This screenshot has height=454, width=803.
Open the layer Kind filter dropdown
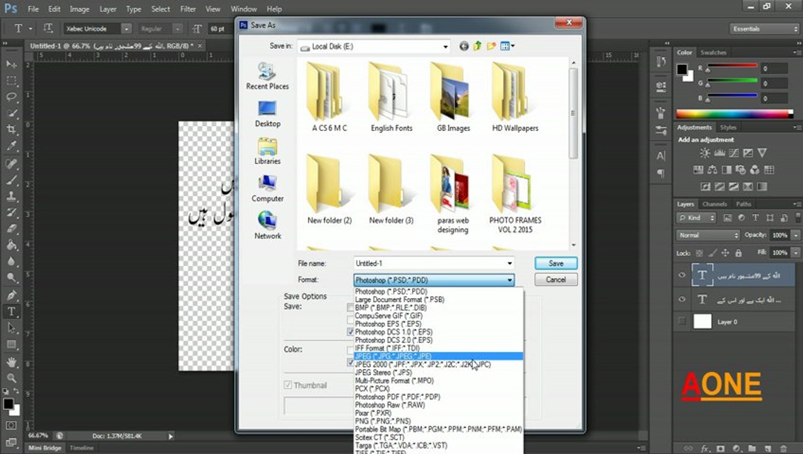(x=696, y=218)
